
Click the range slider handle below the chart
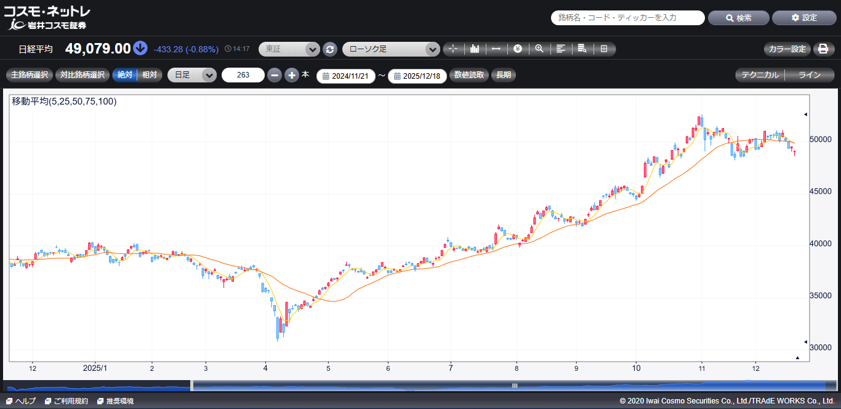pyautogui.click(x=515, y=386)
